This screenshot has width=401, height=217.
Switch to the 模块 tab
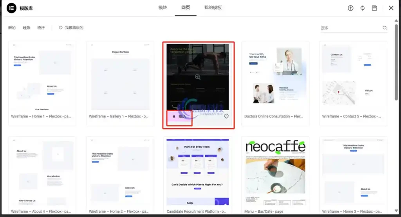point(163,8)
